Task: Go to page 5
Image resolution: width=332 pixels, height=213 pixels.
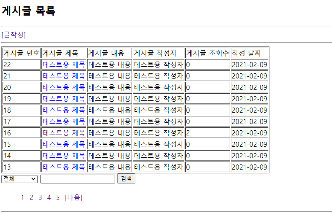Action: pyautogui.click(x=58, y=197)
